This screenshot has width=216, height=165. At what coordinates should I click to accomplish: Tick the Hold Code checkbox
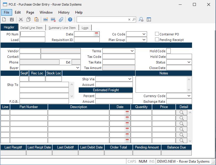coord(168,51)
